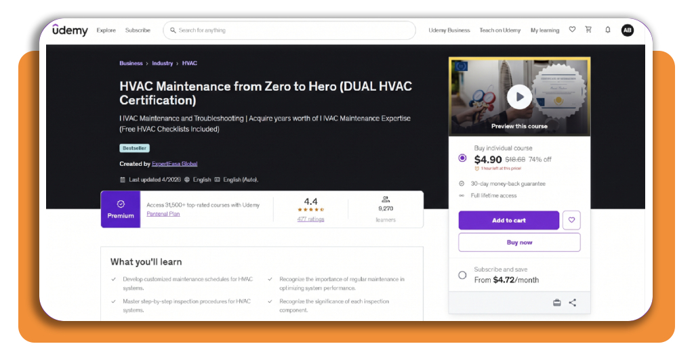694x363 pixels.
Task: Open the Explore menu
Action: (106, 30)
